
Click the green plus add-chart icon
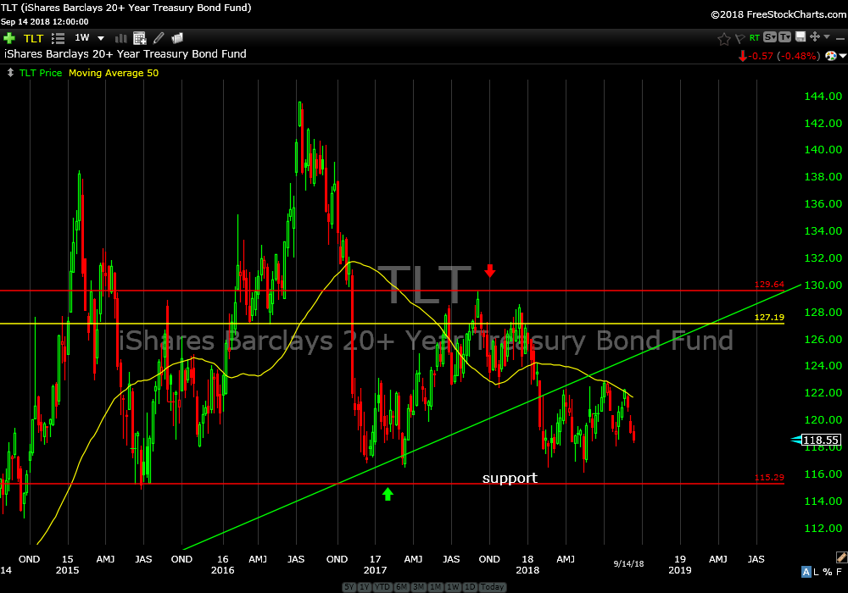click(9, 38)
